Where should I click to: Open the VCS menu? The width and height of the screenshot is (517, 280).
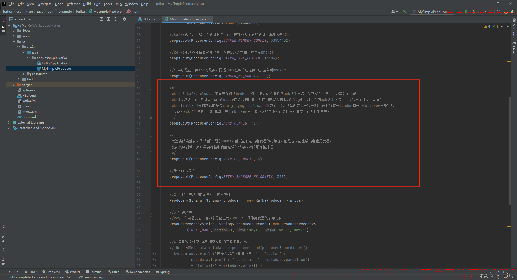point(119,4)
